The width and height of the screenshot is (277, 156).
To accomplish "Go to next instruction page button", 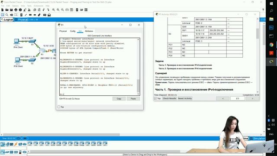I will click(252, 98).
